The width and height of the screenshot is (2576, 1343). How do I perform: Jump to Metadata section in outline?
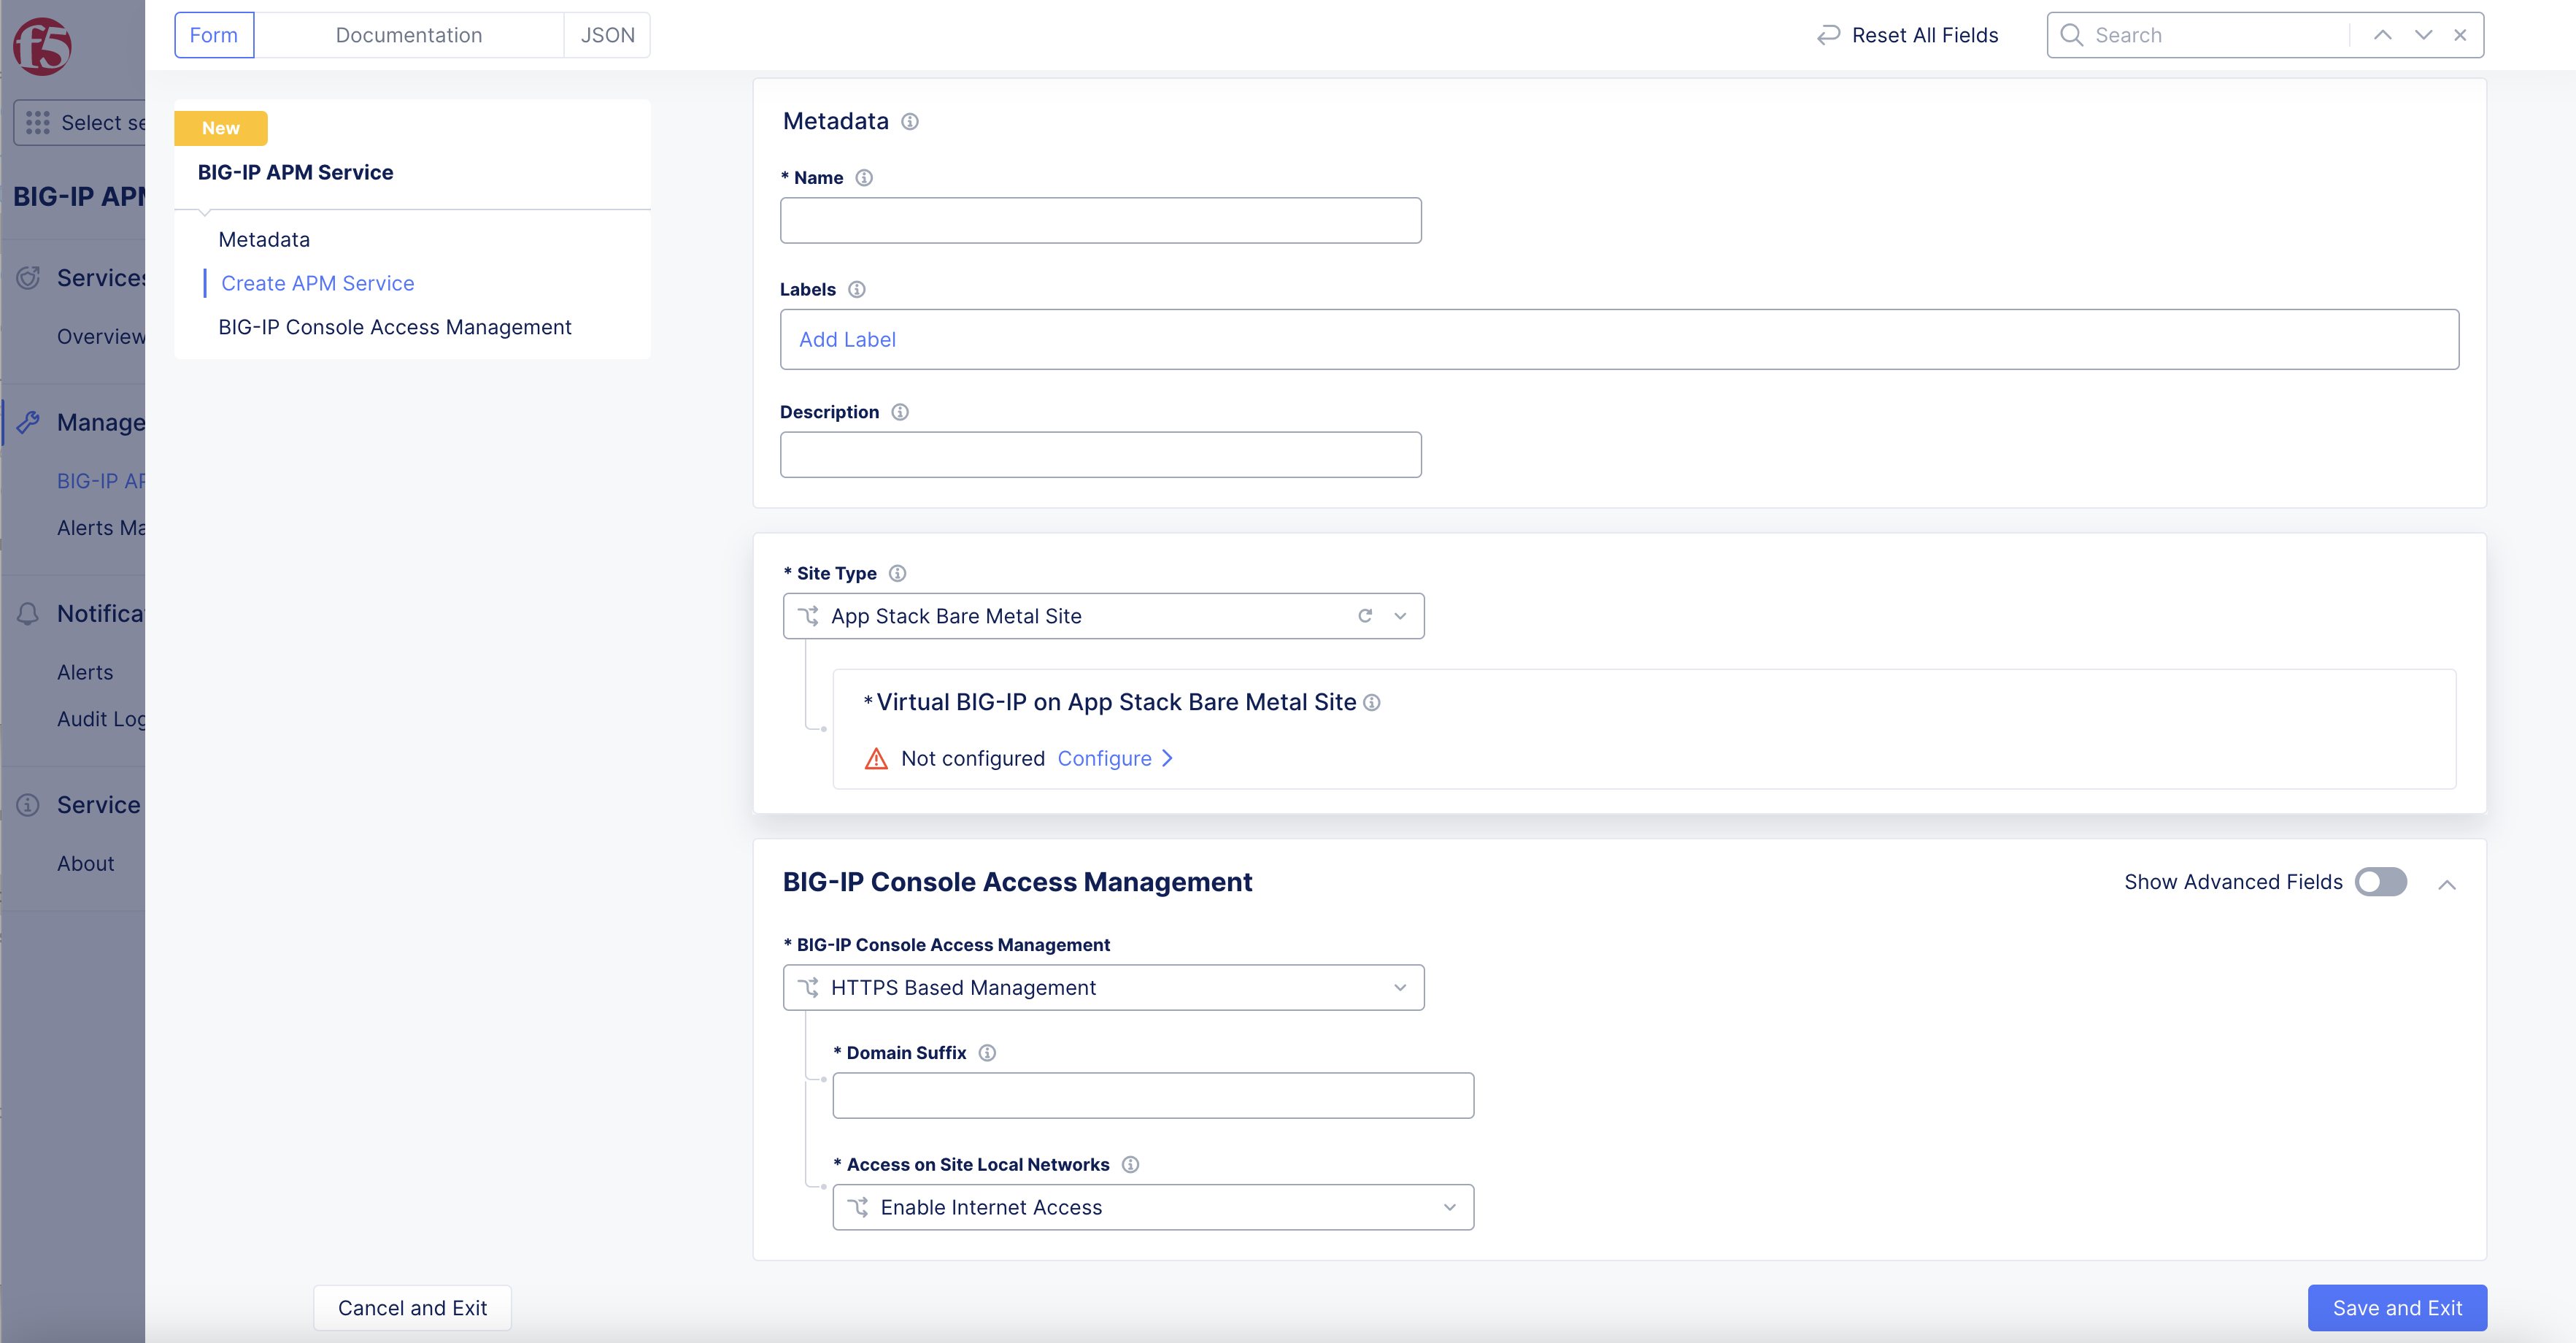pyautogui.click(x=264, y=240)
